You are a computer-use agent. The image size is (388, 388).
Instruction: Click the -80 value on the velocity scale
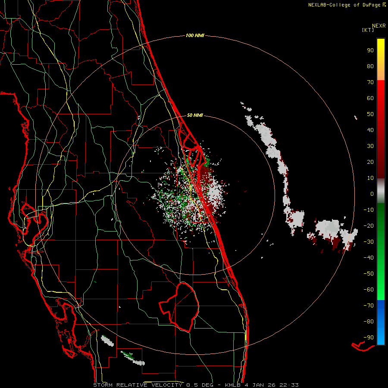coord(369,322)
